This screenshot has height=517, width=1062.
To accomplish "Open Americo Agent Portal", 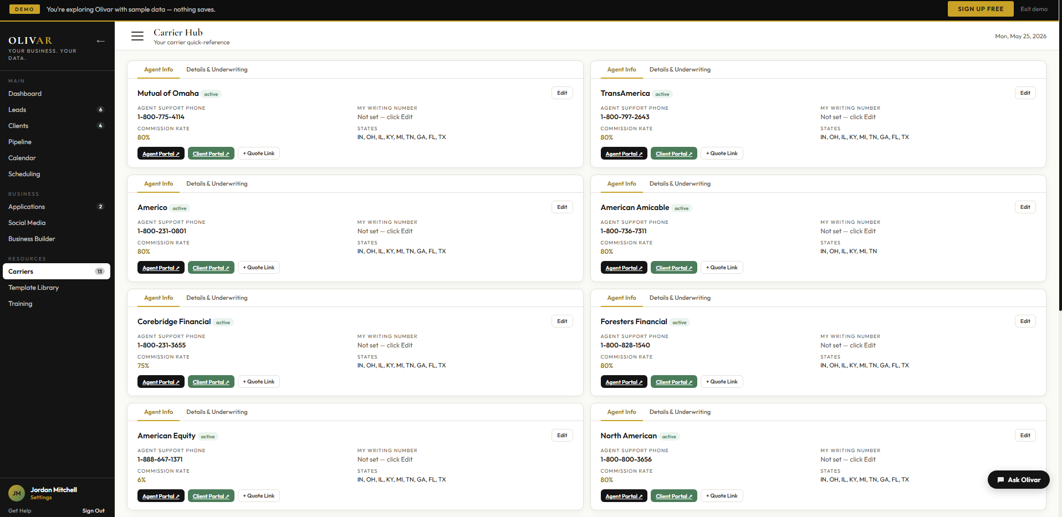I will [x=161, y=268].
